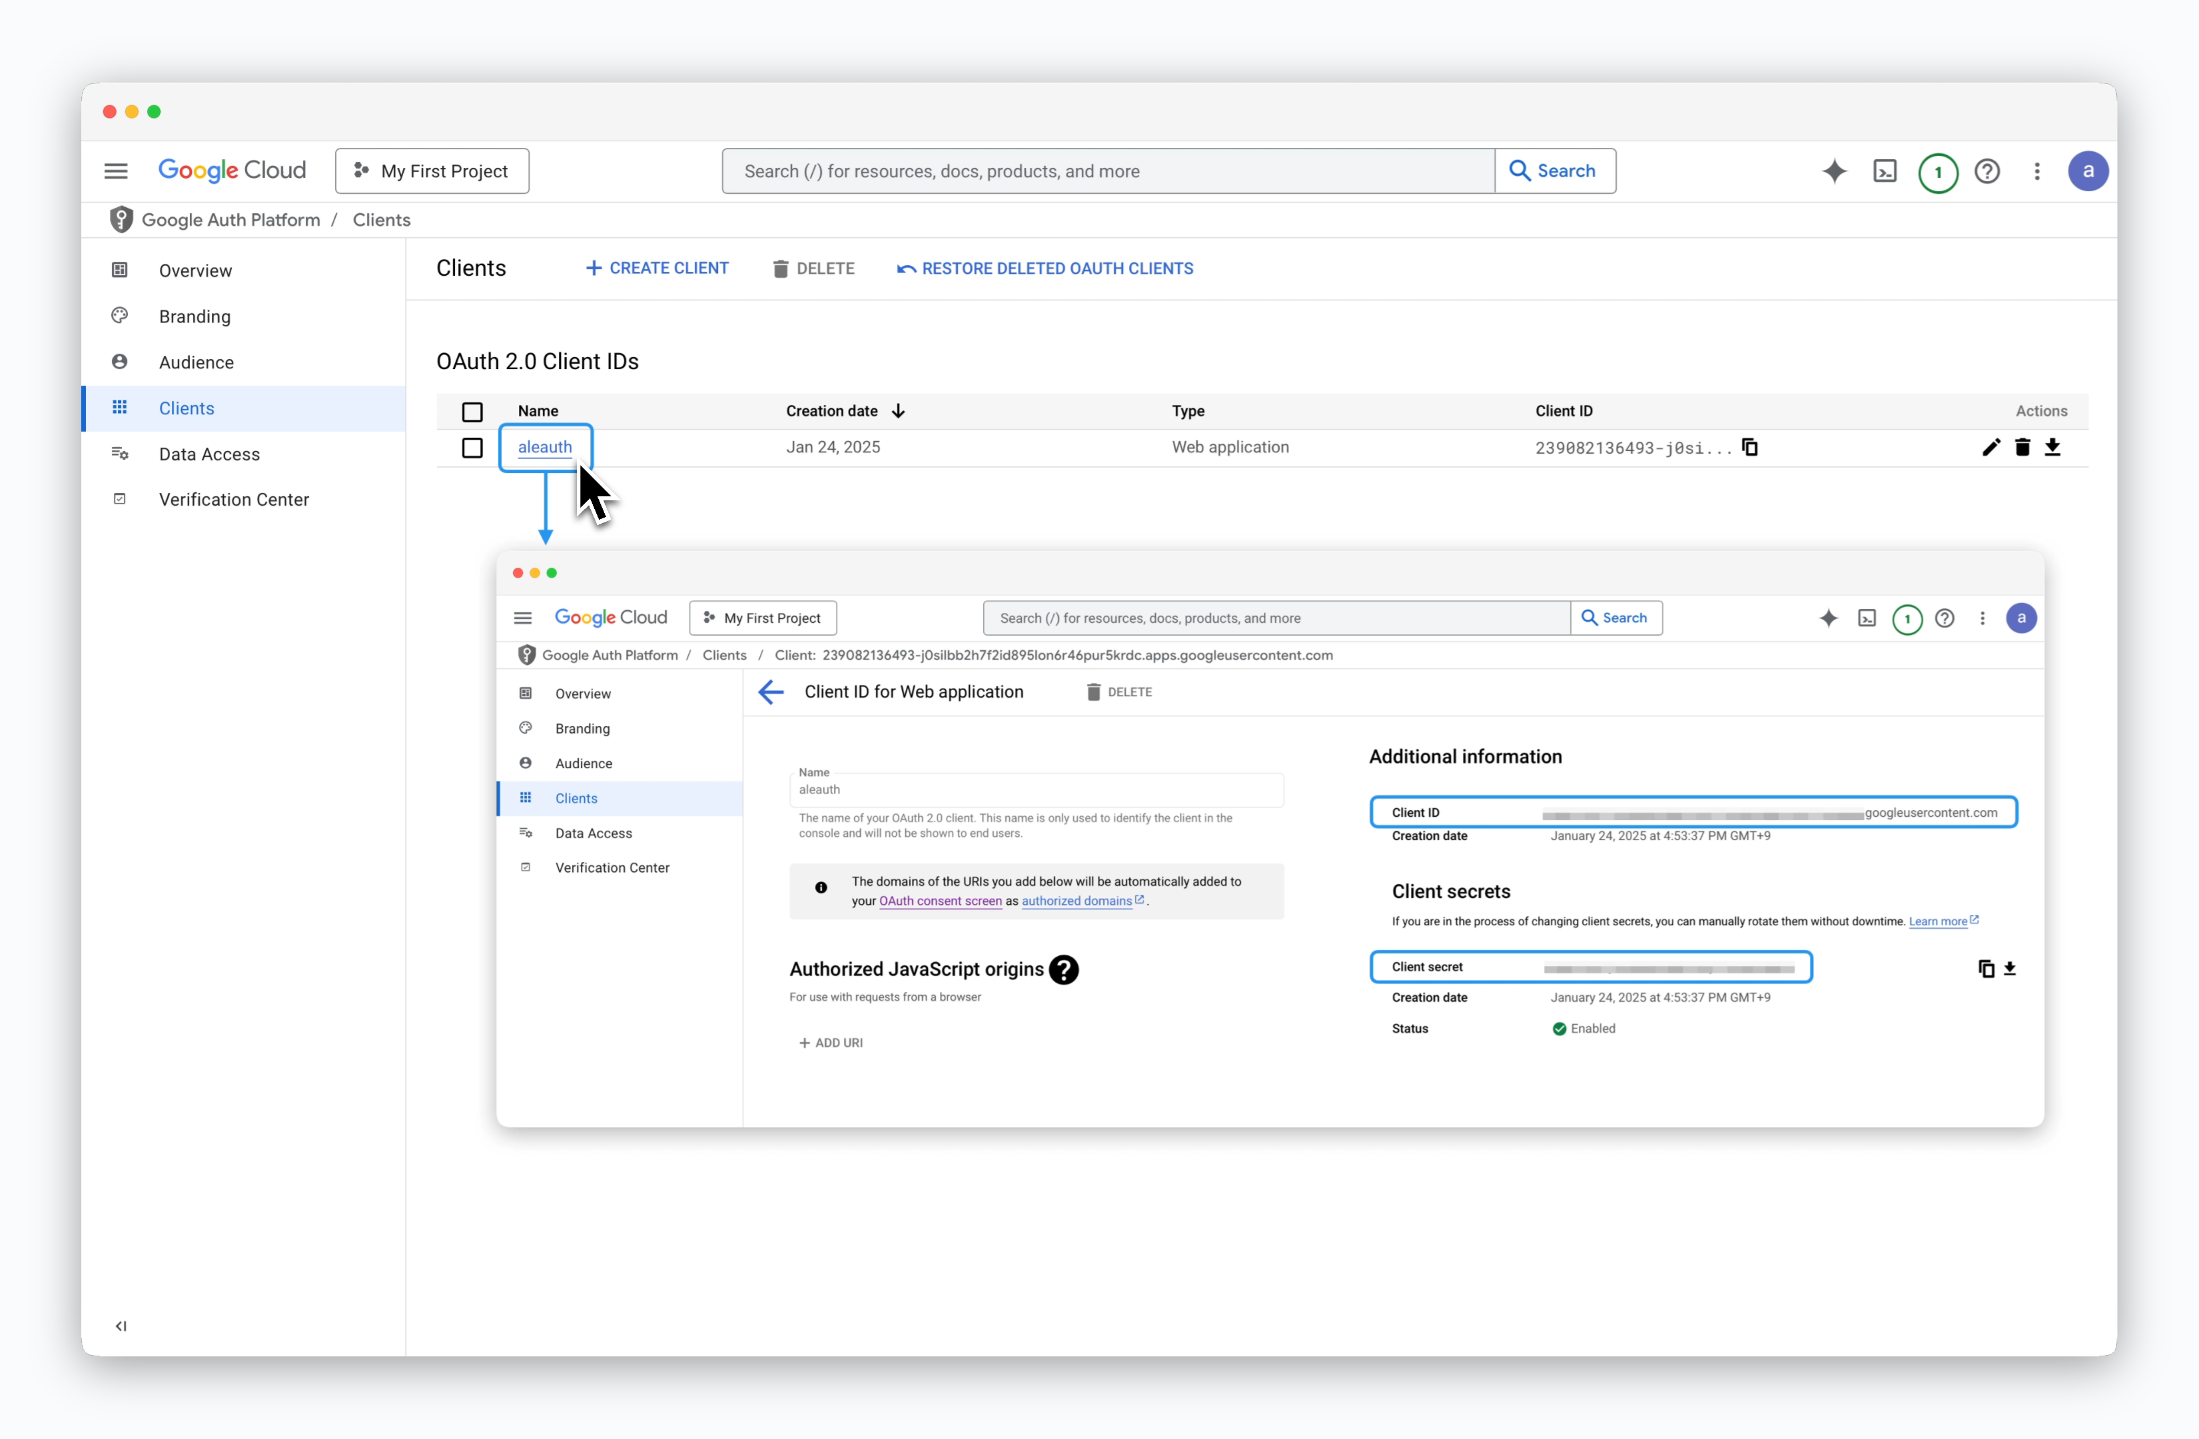Open the OAuth consent screen link

(940, 901)
